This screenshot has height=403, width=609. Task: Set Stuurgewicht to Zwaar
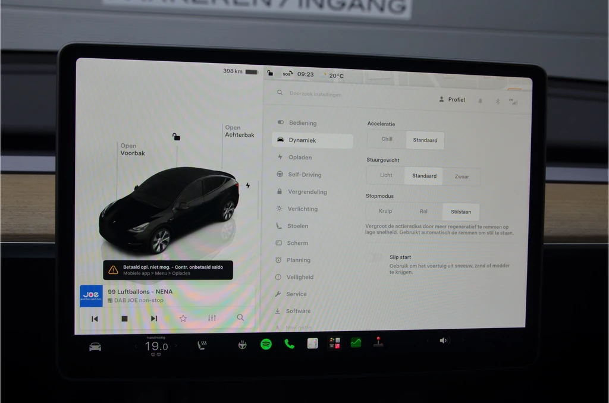tap(462, 177)
